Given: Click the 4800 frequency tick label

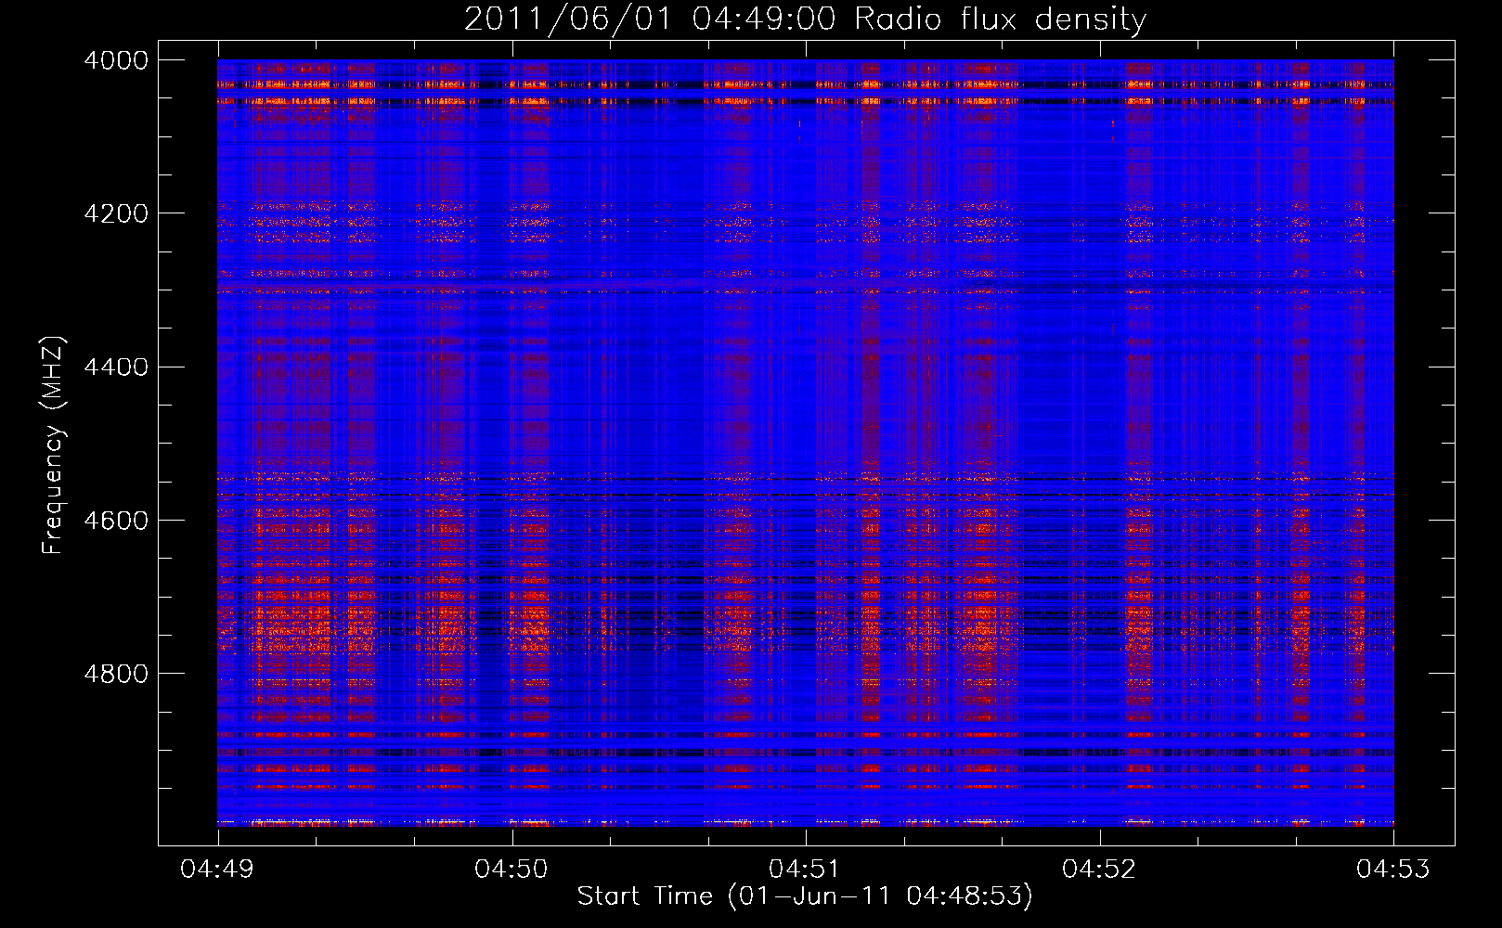Looking at the screenshot, I should (116, 674).
